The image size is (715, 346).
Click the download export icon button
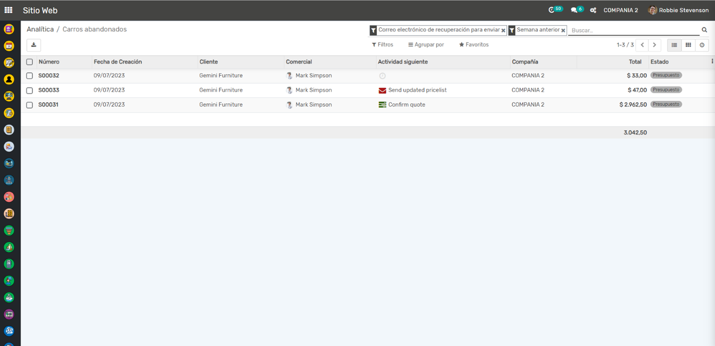click(33, 45)
